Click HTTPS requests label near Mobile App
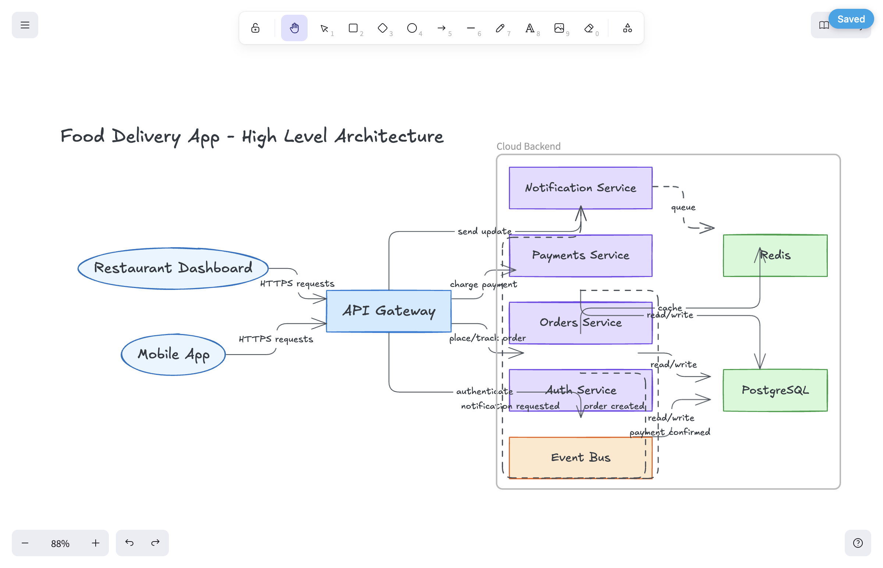The height and width of the screenshot is (568, 883). (x=276, y=339)
